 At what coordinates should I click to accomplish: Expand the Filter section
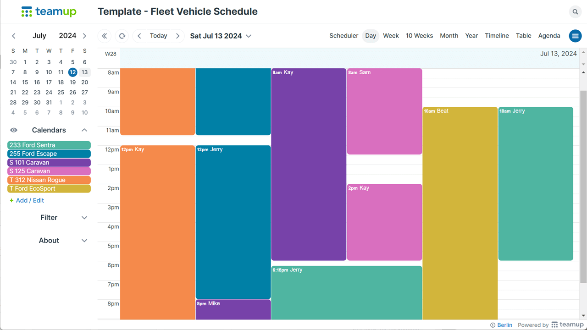[49, 218]
